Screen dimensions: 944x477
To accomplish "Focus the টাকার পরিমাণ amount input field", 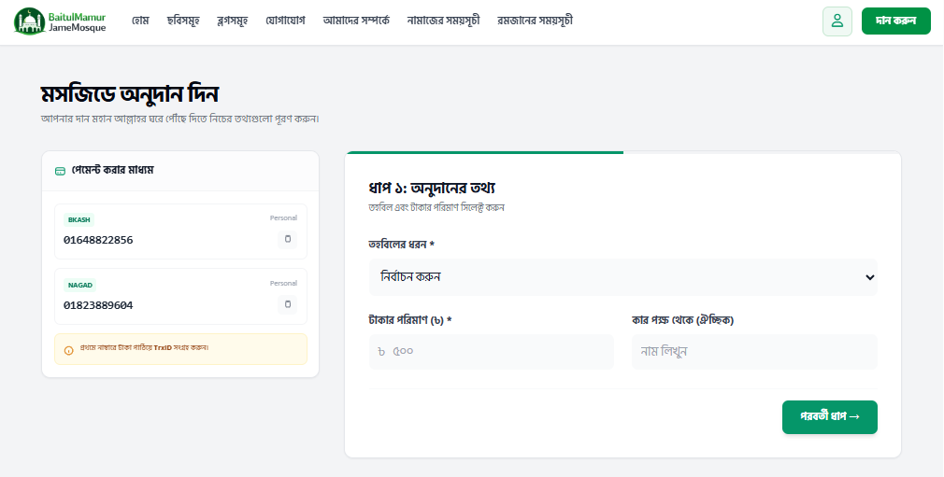I will pos(491,352).
